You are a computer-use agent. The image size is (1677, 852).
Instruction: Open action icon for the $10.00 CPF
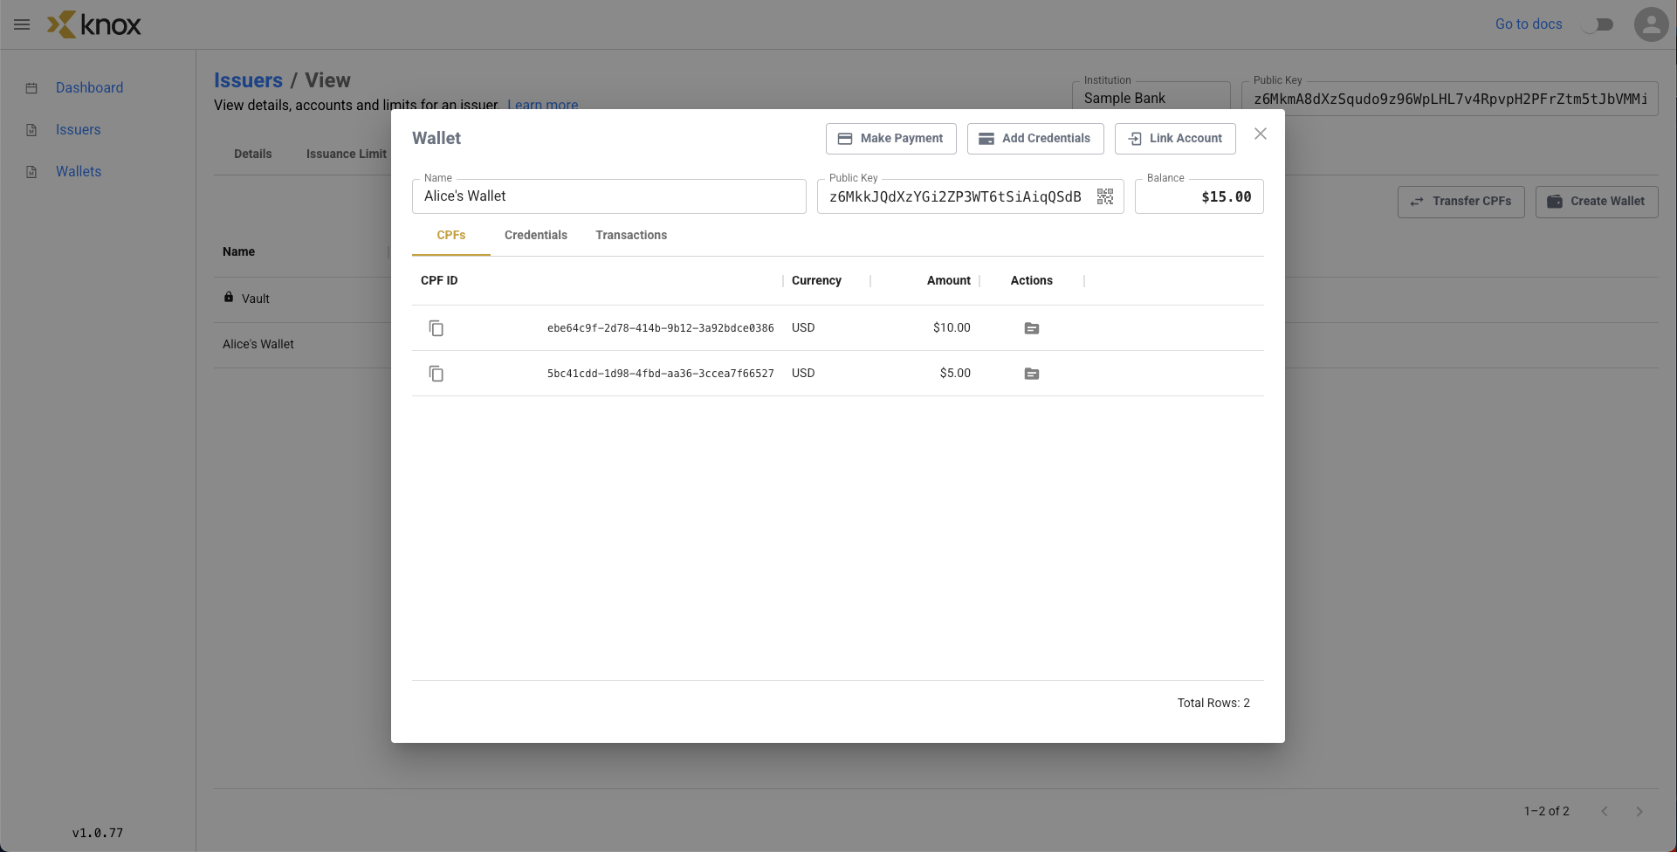[1032, 328]
